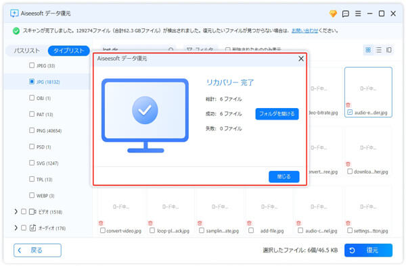Toggle the SVG (1247) checkbox
The width and height of the screenshot is (406, 266).
(x=32, y=163)
